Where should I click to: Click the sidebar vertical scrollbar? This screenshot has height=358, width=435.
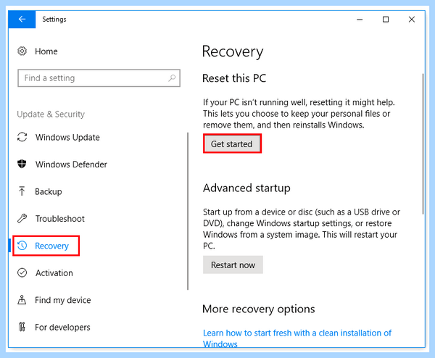(188, 212)
